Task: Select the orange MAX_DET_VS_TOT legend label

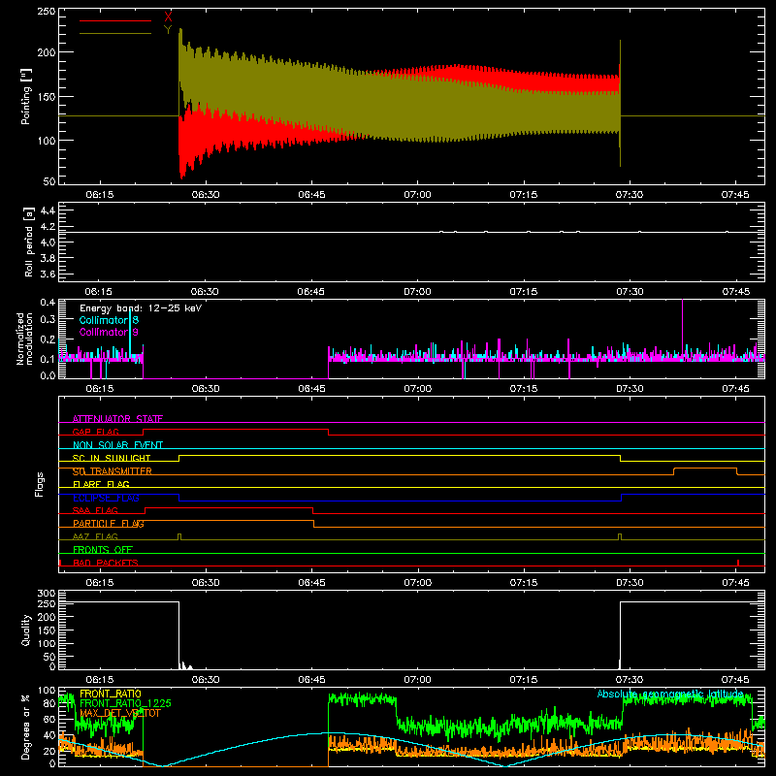Action: click(x=120, y=713)
